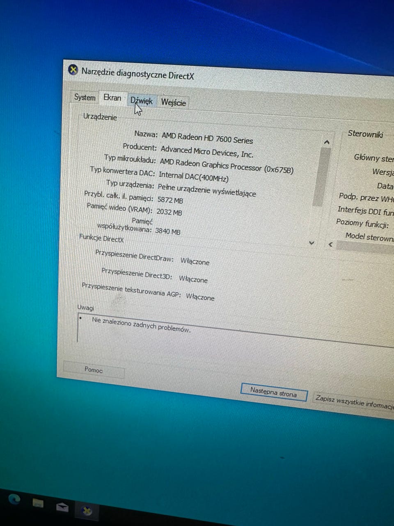This screenshot has width=394, height=526.
Task: Click the 5872 MB total memory value
Action: coord(170,200)
